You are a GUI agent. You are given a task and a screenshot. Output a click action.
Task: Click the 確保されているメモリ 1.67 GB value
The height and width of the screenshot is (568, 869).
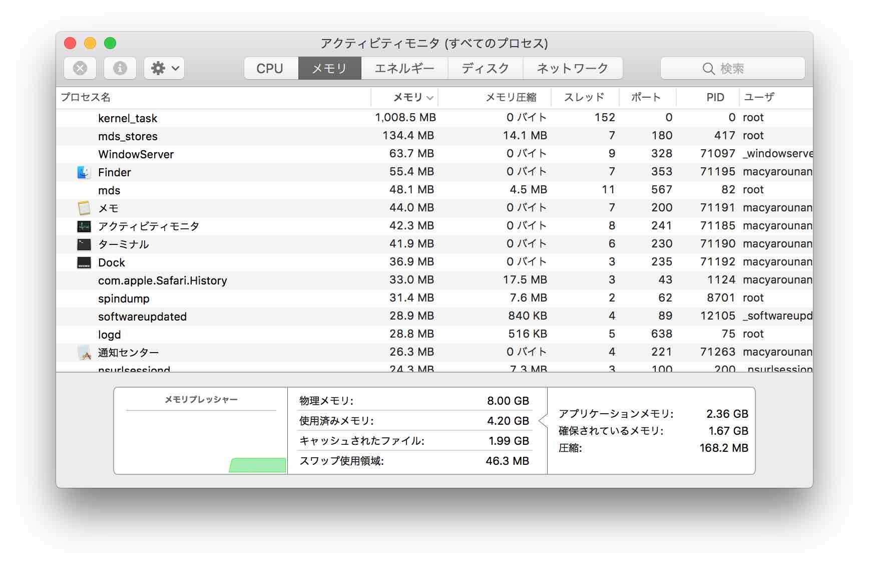tap(728, 431)
